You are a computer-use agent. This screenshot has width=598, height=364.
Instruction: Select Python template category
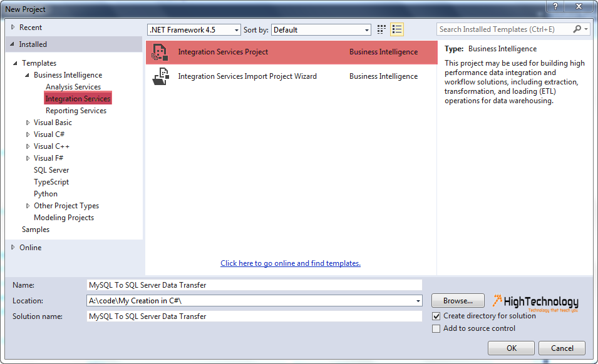(x=45, y=194)
